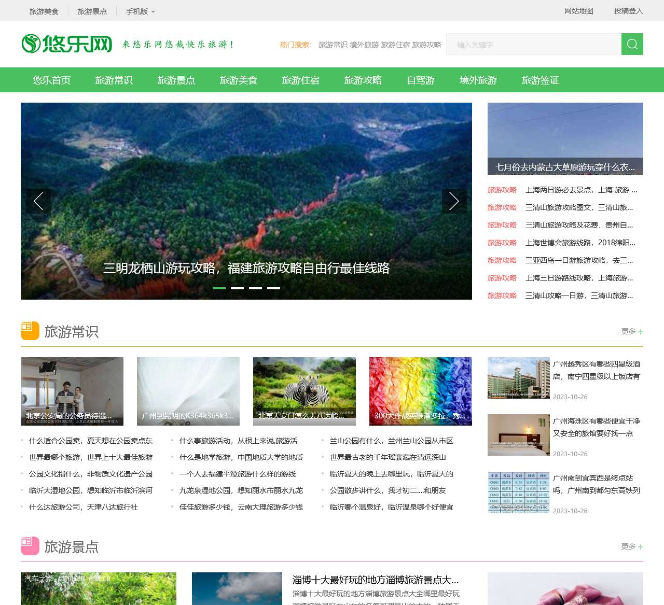Open thumbnail 广州到昆明的K364k365
664x605 pixels.
coord(188,391)
